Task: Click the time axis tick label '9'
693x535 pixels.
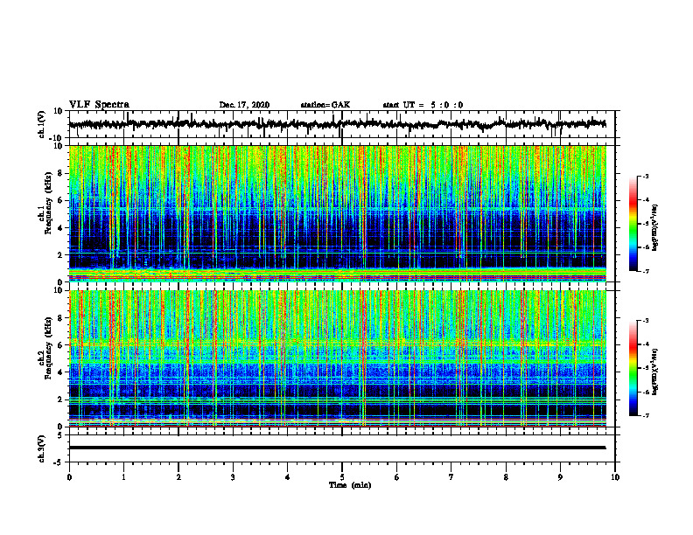Action: (x=560, y=477)
